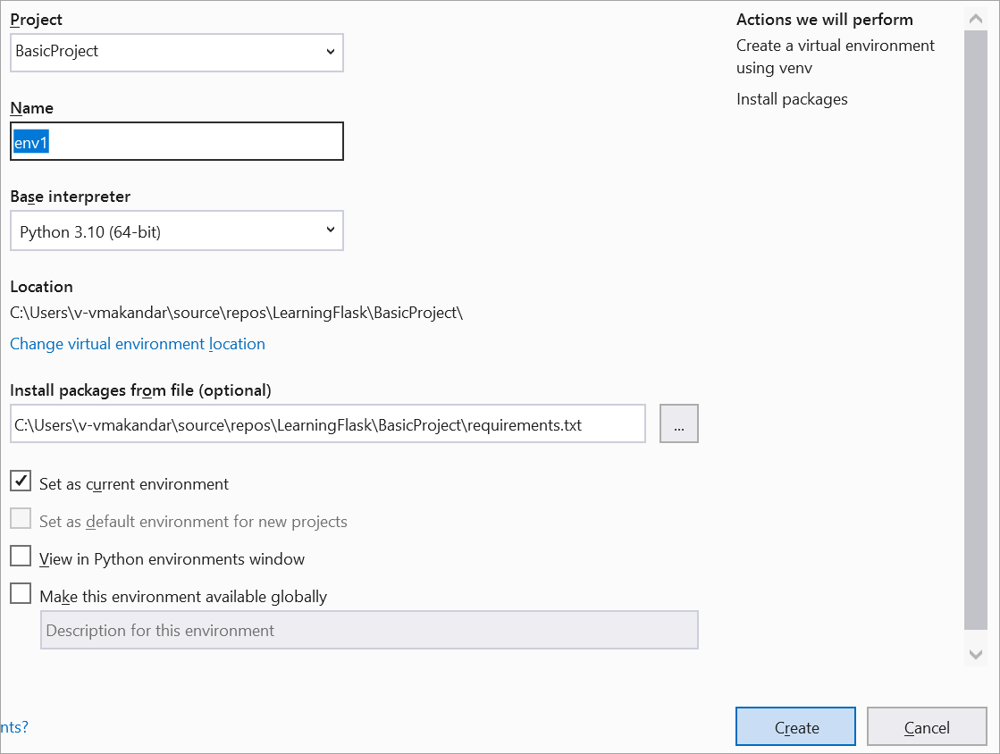Viewport: 1000px width, 754px height.
Task: Click the requirements.txt path field
Action: click(326, 423)
